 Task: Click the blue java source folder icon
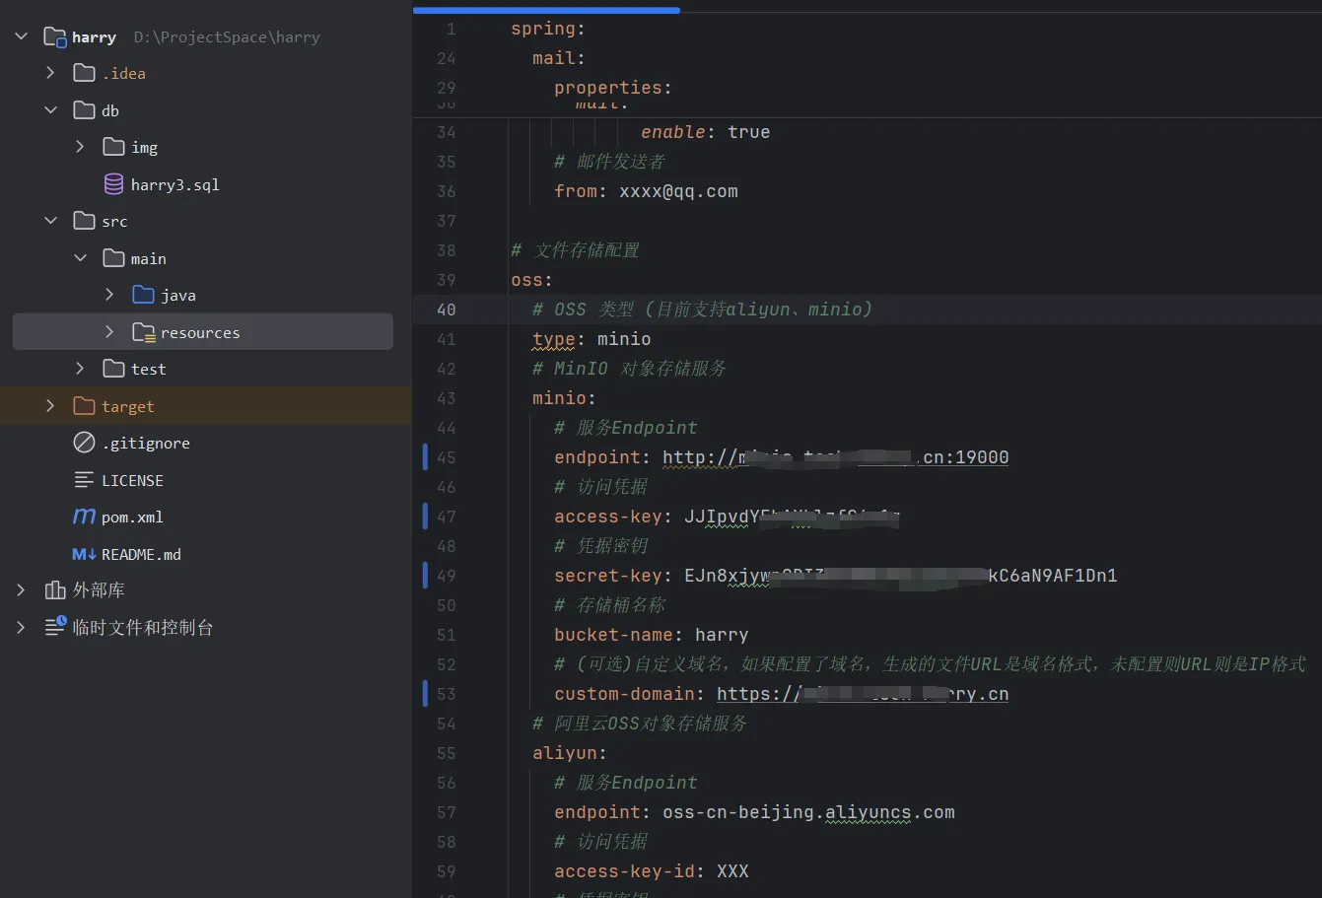(x=143, y=295)
